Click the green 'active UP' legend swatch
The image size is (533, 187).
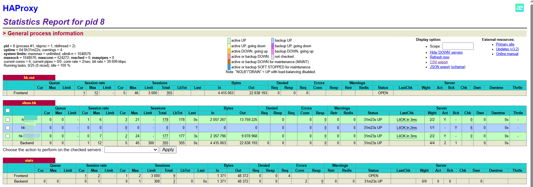pyautogui.click(x=229, y=41)
